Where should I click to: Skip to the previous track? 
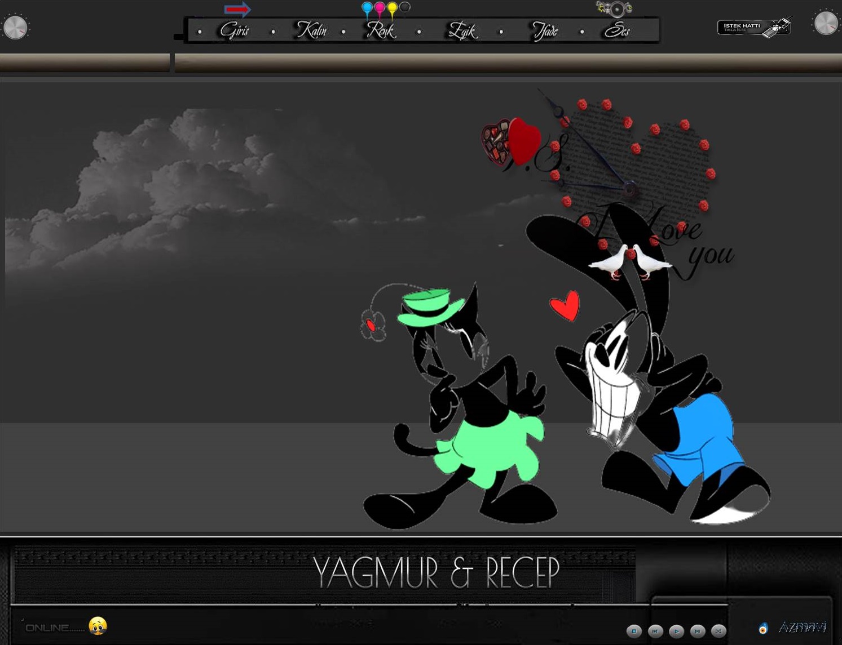655,631
